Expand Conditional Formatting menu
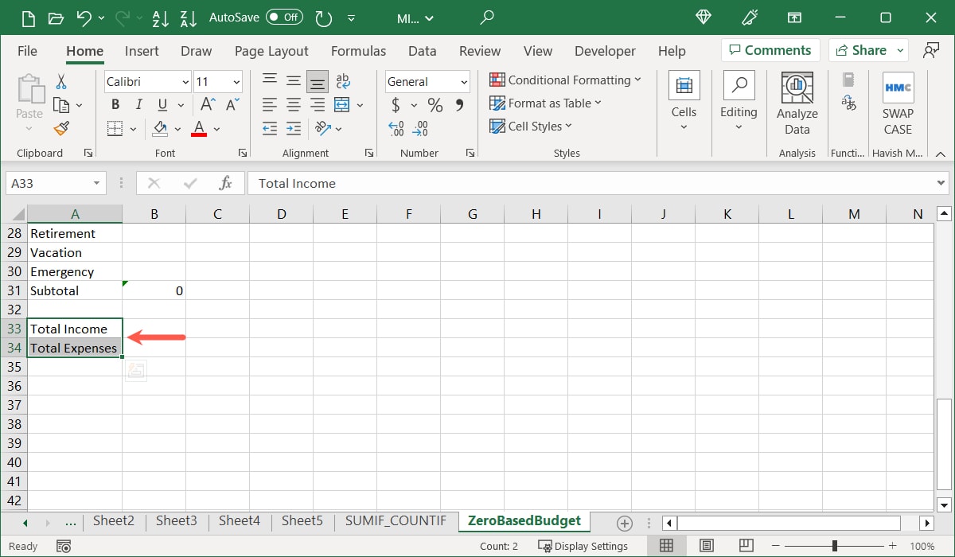 [x=565, y=80]
